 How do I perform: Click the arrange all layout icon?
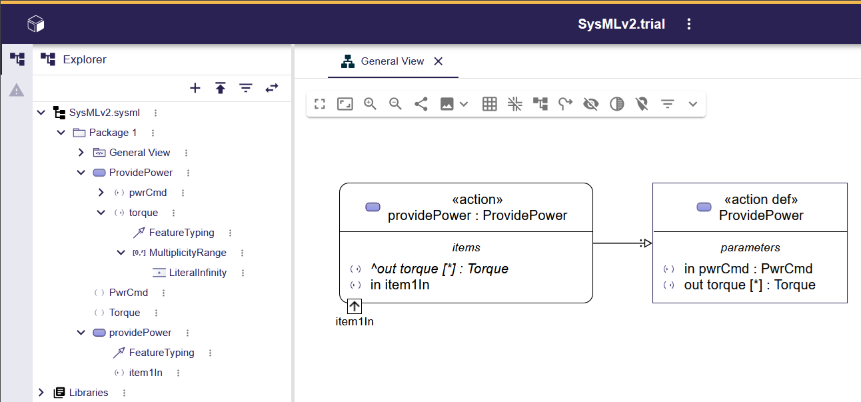point(540,104)
